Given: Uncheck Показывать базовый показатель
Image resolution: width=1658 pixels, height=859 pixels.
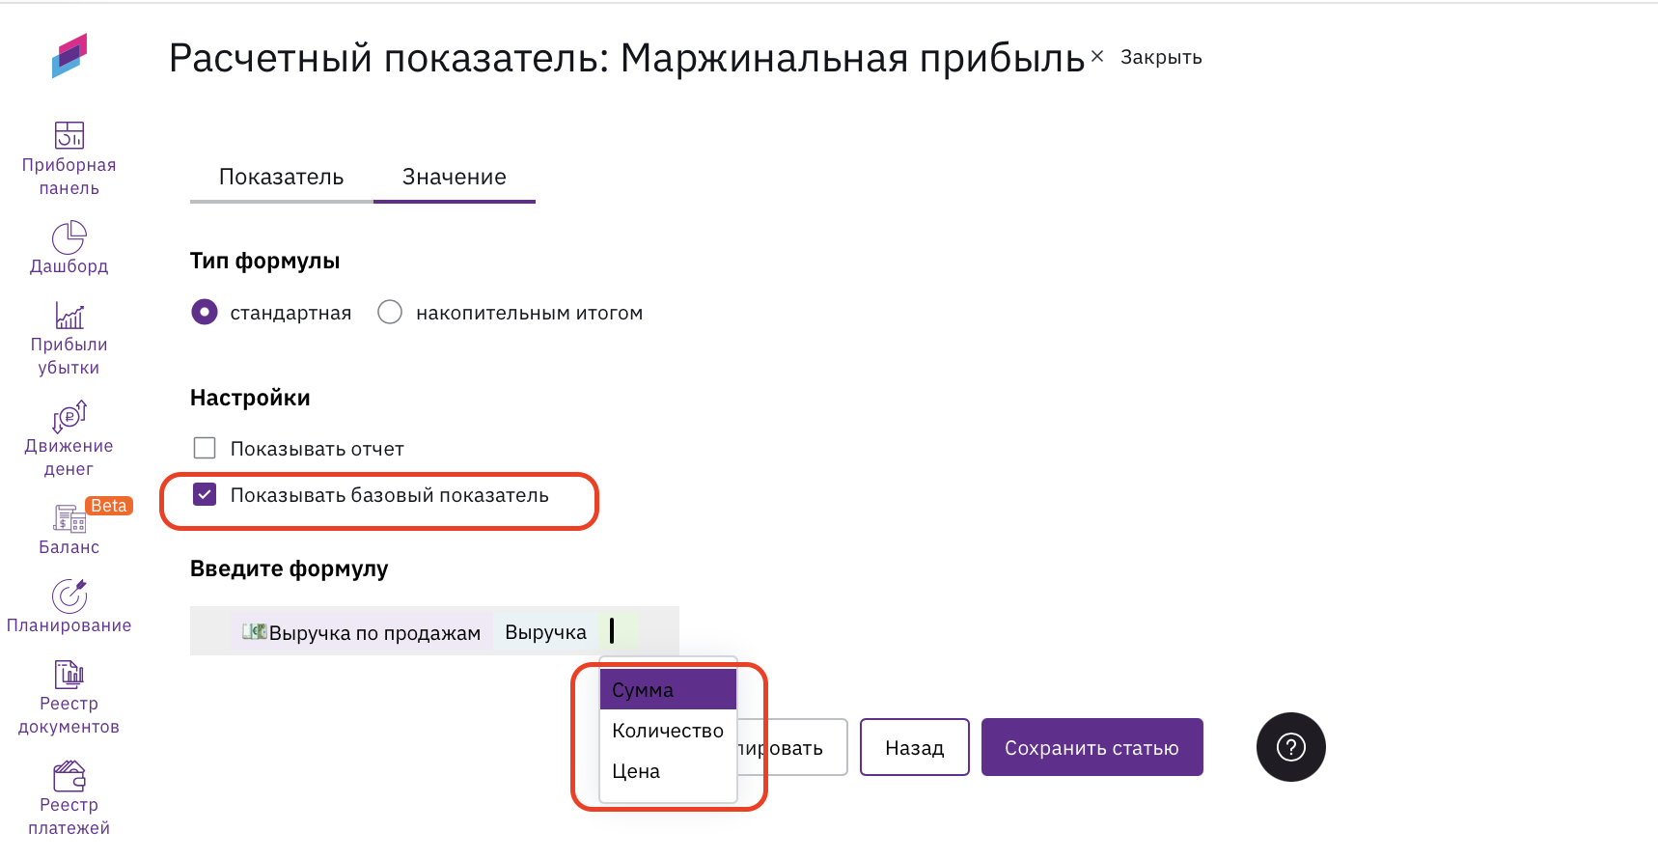Looking at the screenshot, I should click(x=205, y=495).
